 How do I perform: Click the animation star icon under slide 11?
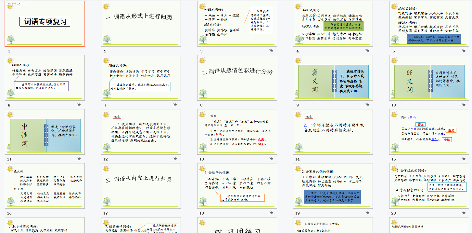79,159
